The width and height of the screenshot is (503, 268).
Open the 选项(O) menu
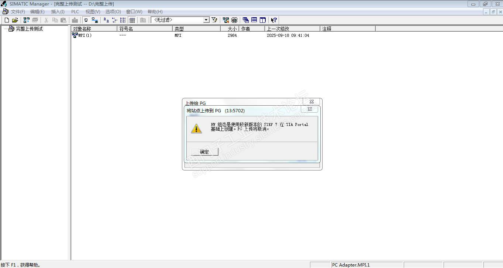tap(113, 12)
